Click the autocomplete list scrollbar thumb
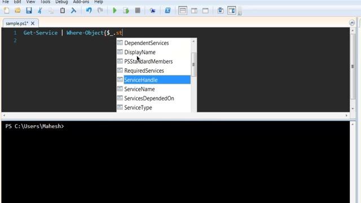 (193, 64)
